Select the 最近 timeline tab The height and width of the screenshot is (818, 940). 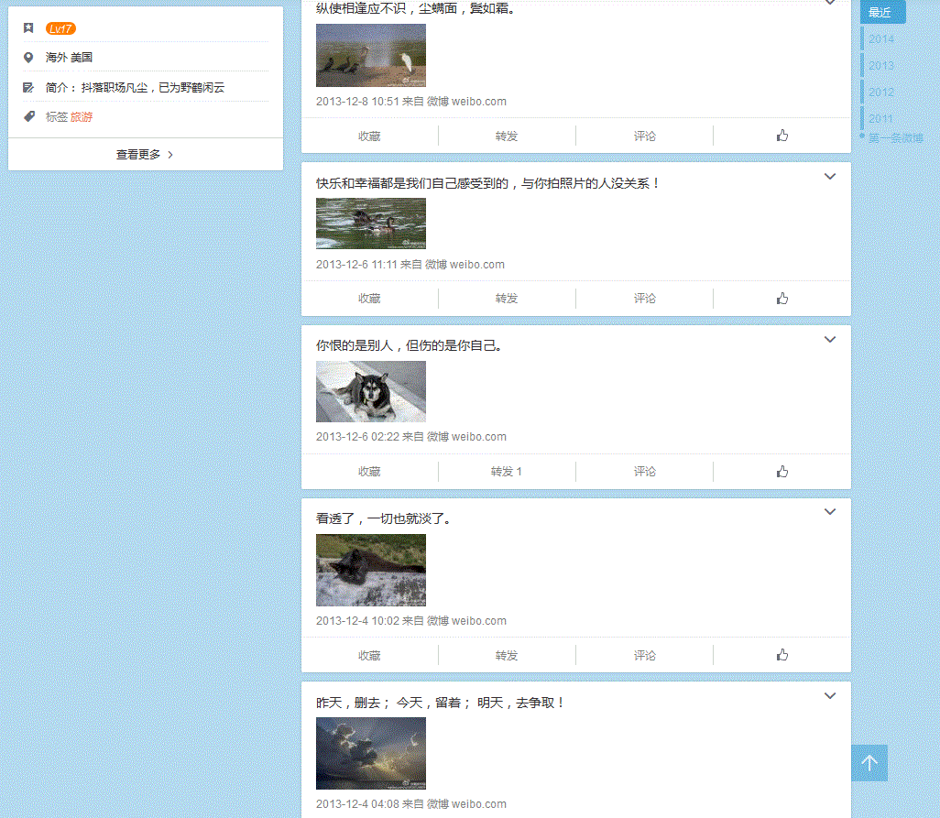click(x=881, y=13)
